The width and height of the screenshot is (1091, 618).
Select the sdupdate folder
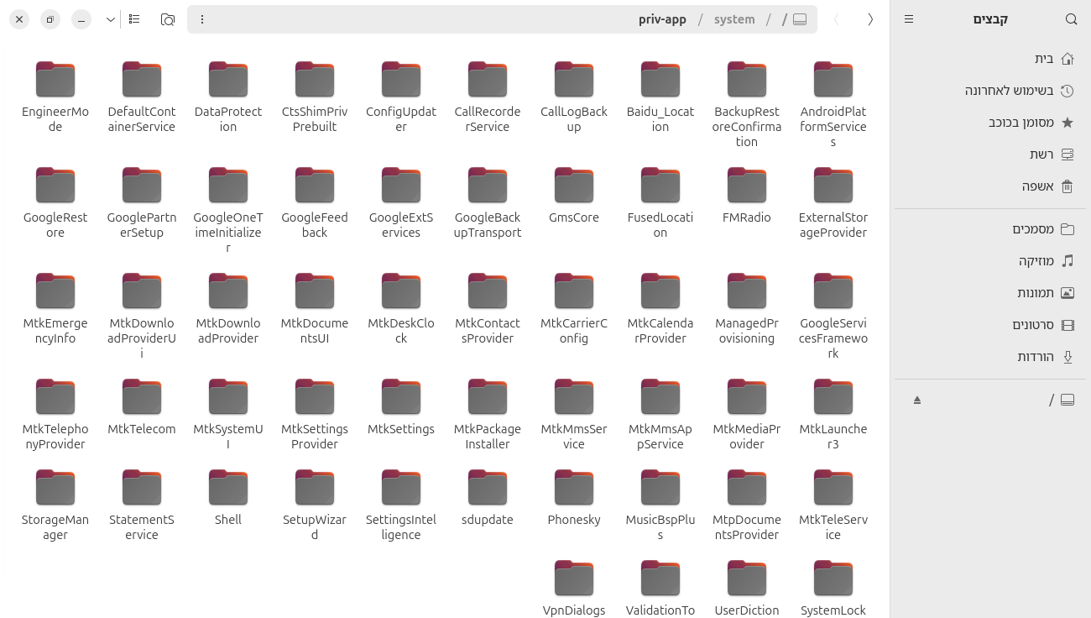pyautogui.click(x=488, y=498)
